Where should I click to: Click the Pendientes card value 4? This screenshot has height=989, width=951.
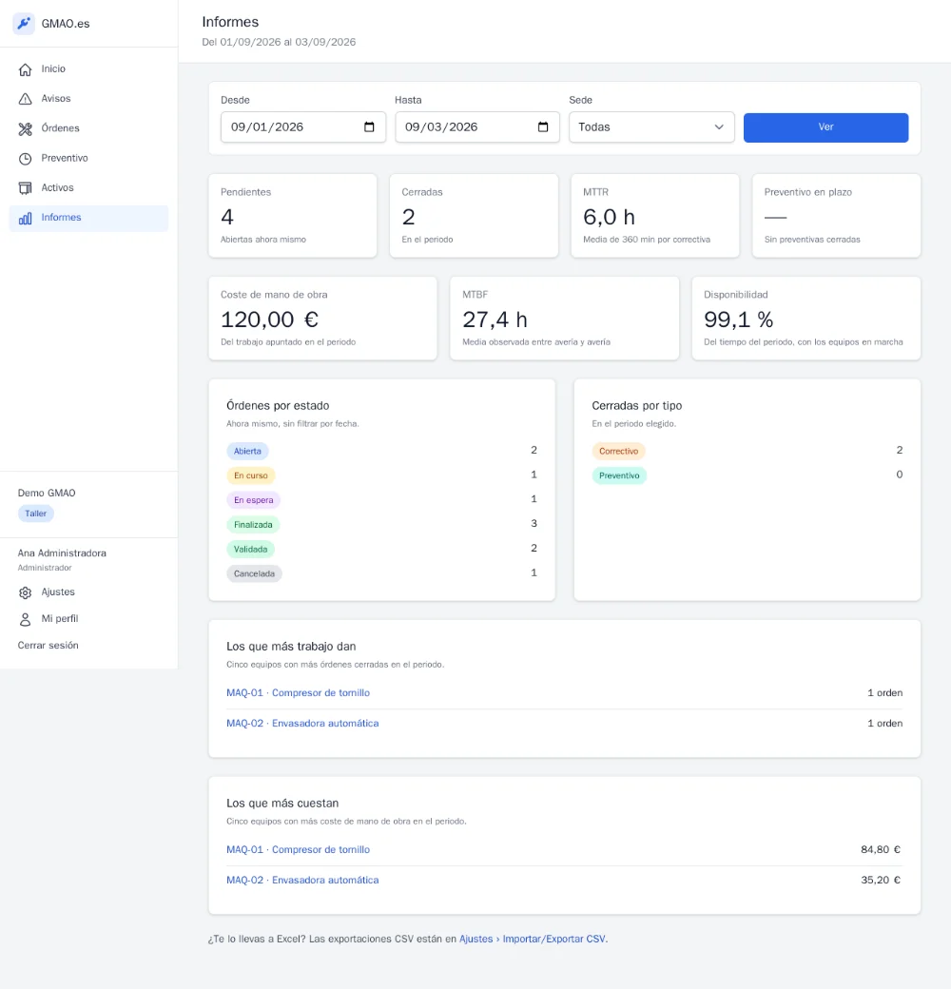coord(227,217)
